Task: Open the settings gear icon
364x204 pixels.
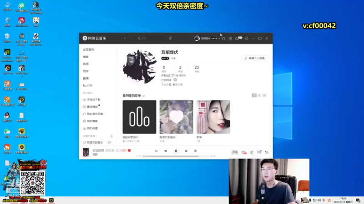Action: pyautogui.click(x=230, y=39)
